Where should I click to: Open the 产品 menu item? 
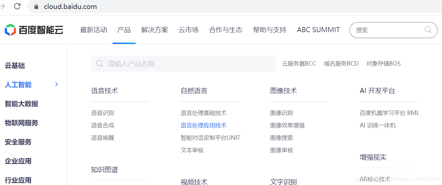coord(124,30)
